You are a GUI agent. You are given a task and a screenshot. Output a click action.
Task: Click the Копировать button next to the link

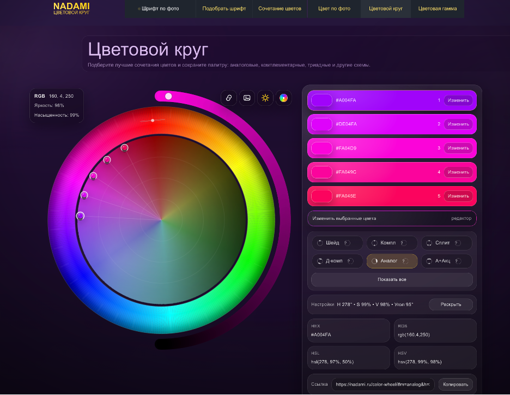tap(456, 384)
